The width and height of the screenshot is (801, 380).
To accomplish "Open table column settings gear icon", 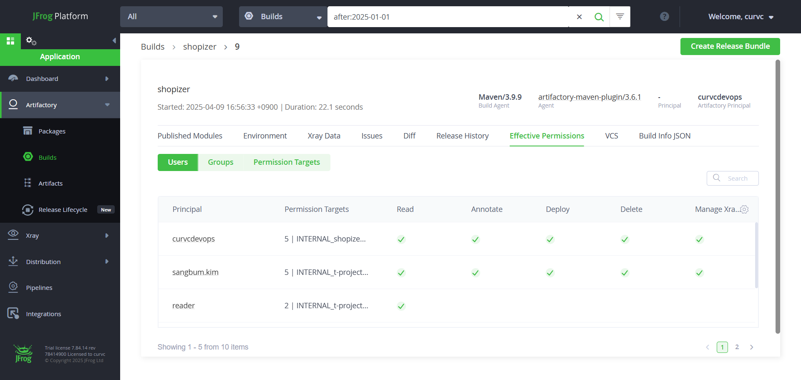I will click(x=744, y=209).
